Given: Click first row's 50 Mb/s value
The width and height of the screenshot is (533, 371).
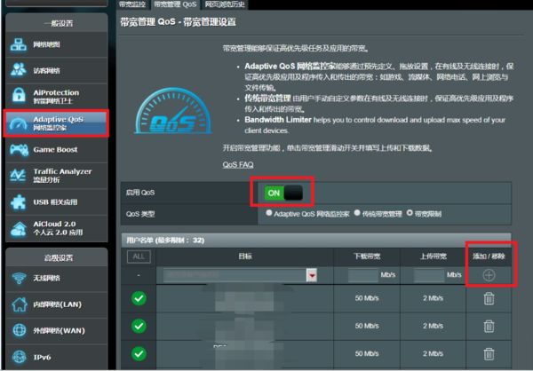Looking at the screenshot, I should [367, 298].
